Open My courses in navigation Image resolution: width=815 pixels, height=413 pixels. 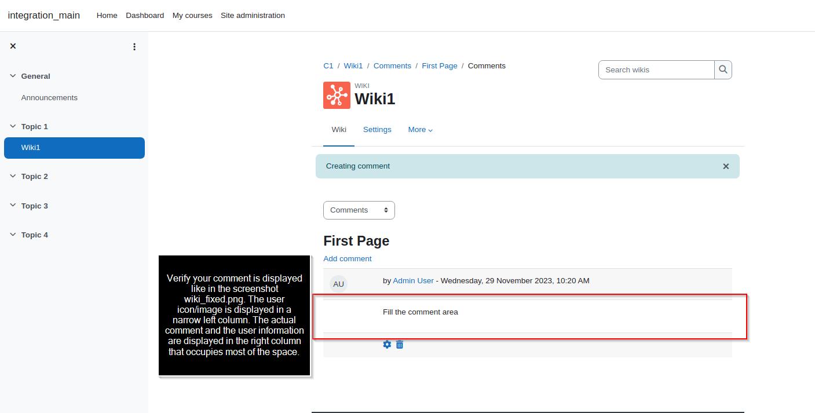click(x=192, y=16)
